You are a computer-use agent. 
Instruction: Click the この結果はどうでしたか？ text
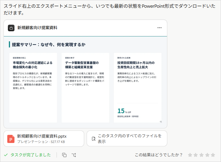click(x=159, y=155)
